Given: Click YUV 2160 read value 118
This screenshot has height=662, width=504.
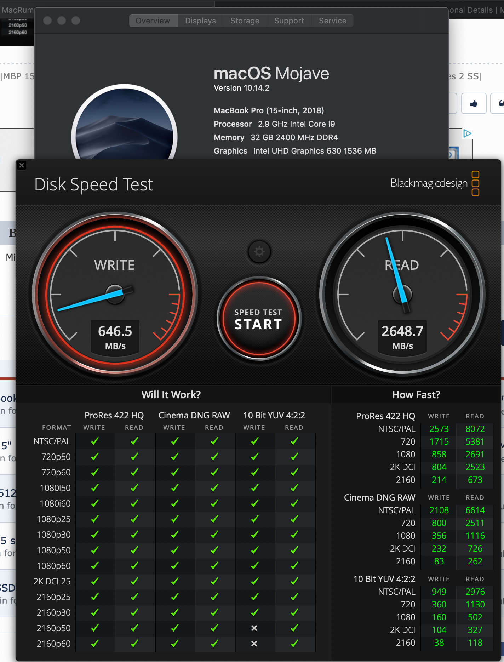Looking at the screenshot, I should [x=475, y=643].
